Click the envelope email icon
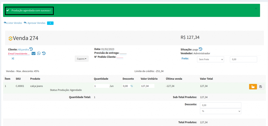The height and width of the screenshot is (126, 268). [x=33, y=53]
